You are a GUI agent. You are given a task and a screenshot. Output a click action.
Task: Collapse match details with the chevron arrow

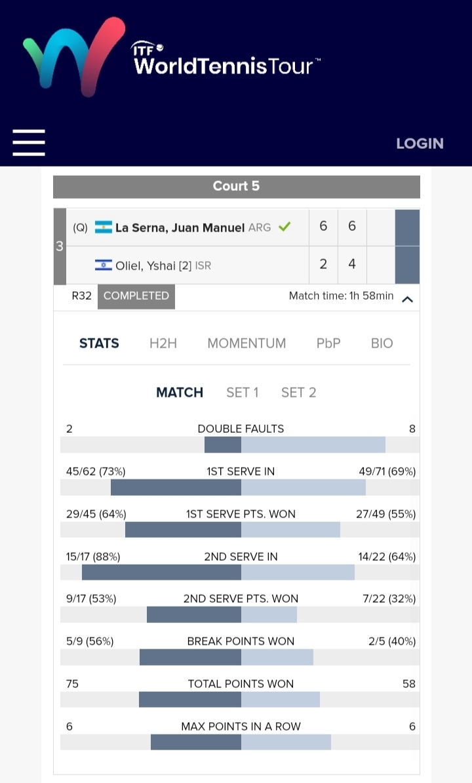click(x=407, y=299)
